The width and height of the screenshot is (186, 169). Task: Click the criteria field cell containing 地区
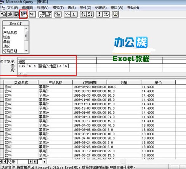point(57,62)
